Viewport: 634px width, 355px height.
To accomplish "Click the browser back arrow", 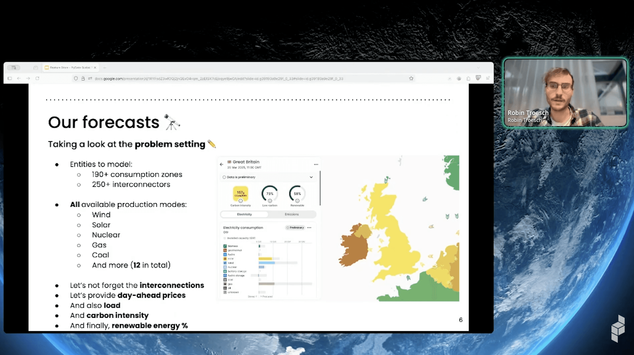I will click(x=19, y=79).
